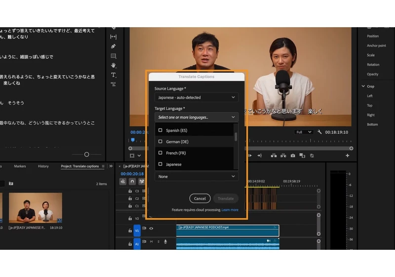This screenshot has height=277, width=395.
Task: Click the Scale property label
Action: pos(371,55)
